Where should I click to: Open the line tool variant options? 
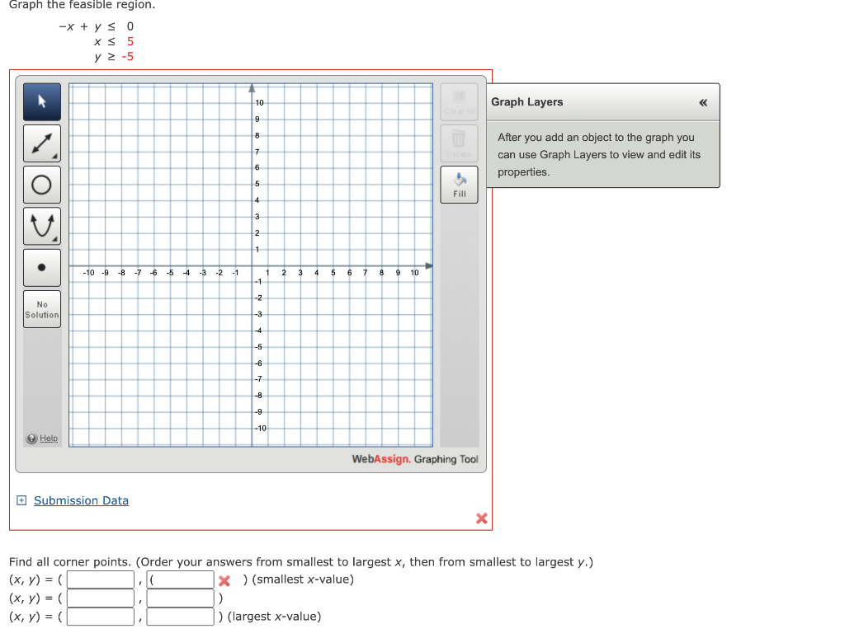(55, 157)
